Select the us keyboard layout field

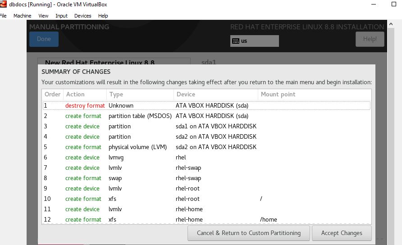[255, 41]
